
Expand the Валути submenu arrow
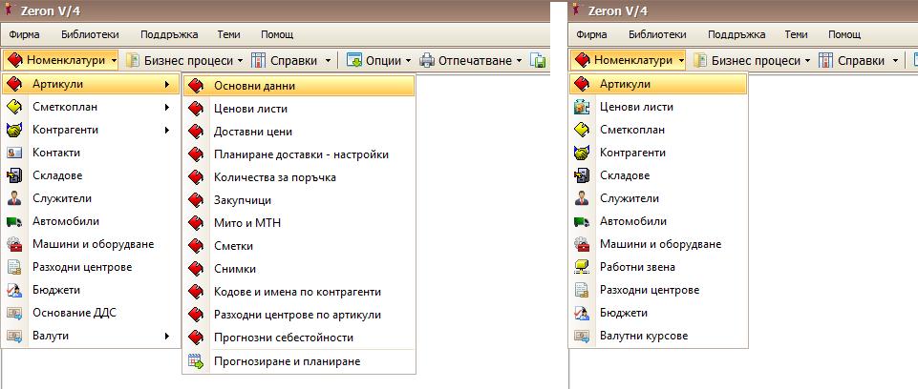(167, 336)
